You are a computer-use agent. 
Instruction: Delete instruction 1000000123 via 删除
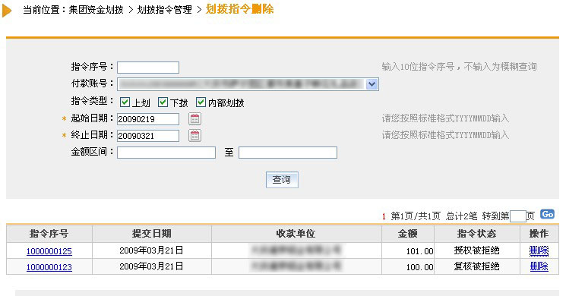[x=539, y=266]
